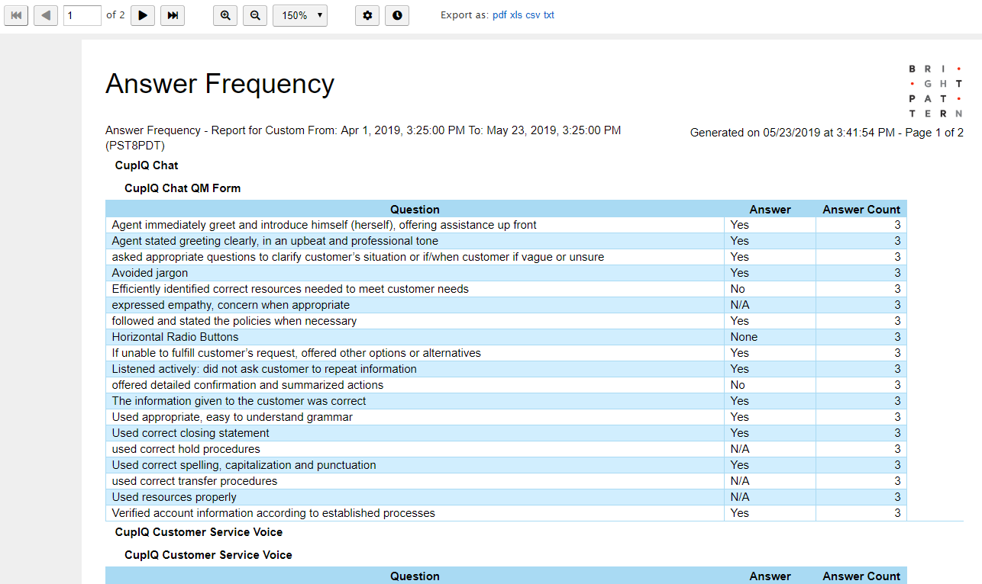
Task: Click 'Used correct spelling, capitalization and punctuation'
Action: coord(244,465)
